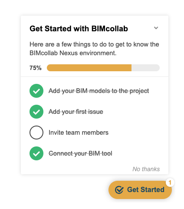
Task: Click the unfilled grey part of progress bar
Action: (145, 68)
